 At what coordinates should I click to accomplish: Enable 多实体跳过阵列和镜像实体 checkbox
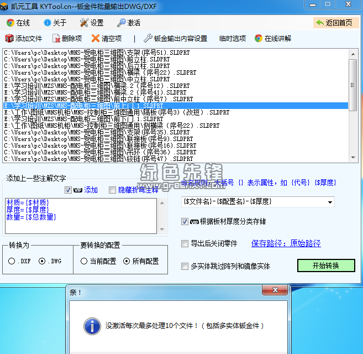coord(185,266)
